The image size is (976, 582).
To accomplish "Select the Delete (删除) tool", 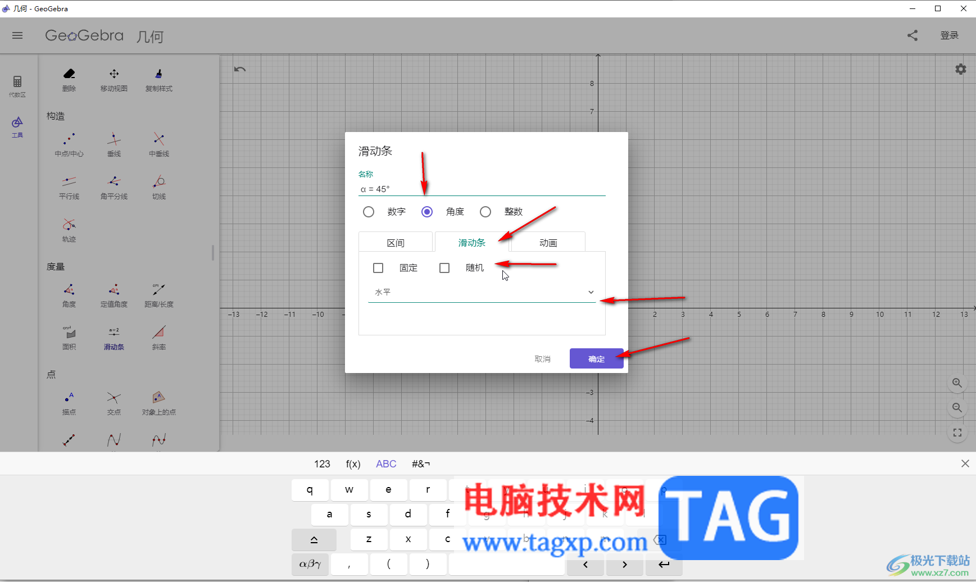I will [x=69, y=80].
